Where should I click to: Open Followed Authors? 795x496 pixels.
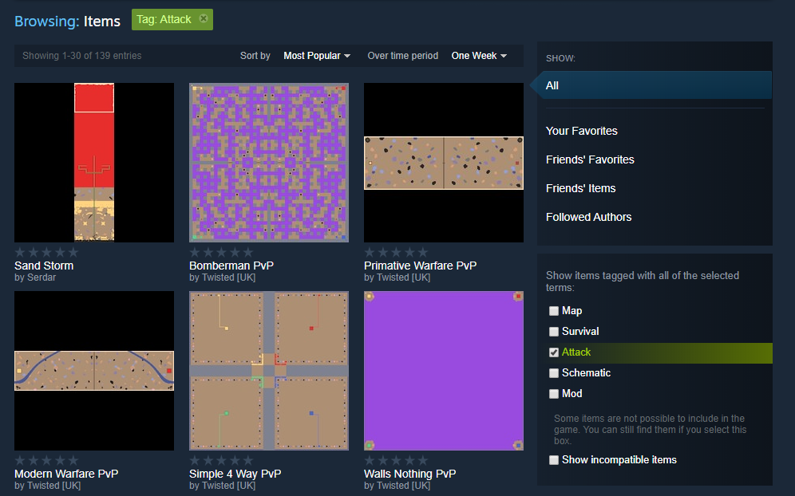point(588,217)
